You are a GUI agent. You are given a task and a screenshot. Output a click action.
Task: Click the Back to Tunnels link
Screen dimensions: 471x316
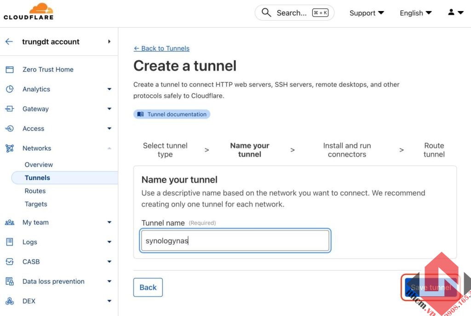161,48
